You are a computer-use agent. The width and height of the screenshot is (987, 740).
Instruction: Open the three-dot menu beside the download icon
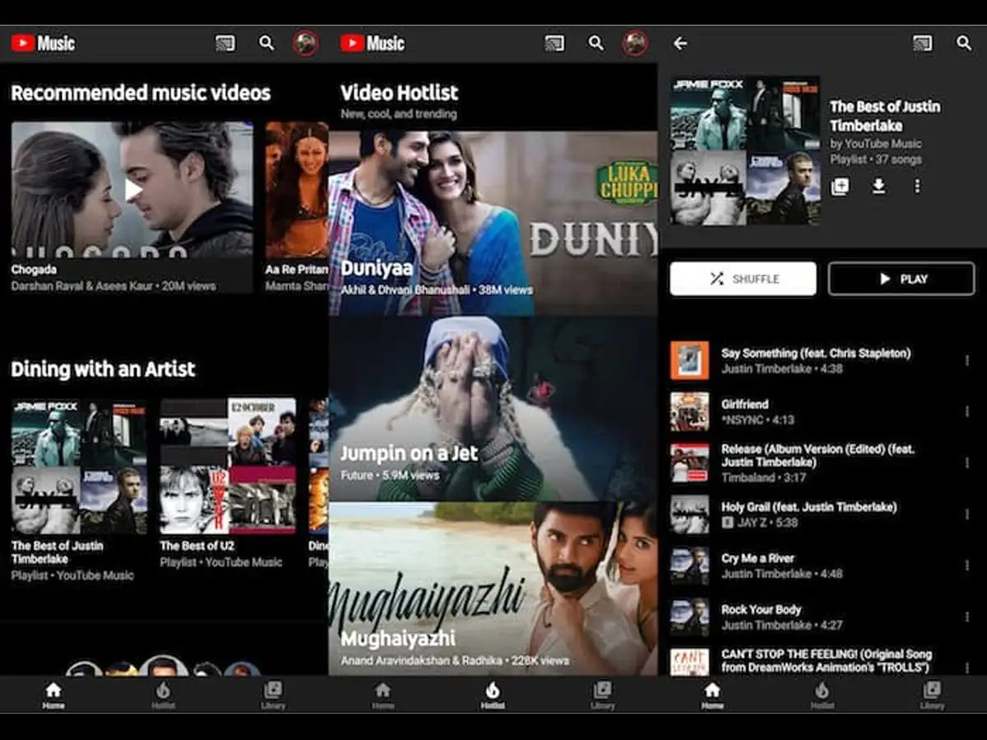pyautogui.click(x=917, y=187)
